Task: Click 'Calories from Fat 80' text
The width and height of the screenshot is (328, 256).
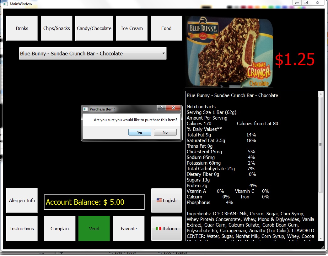Action: click(x=257, y=124)
